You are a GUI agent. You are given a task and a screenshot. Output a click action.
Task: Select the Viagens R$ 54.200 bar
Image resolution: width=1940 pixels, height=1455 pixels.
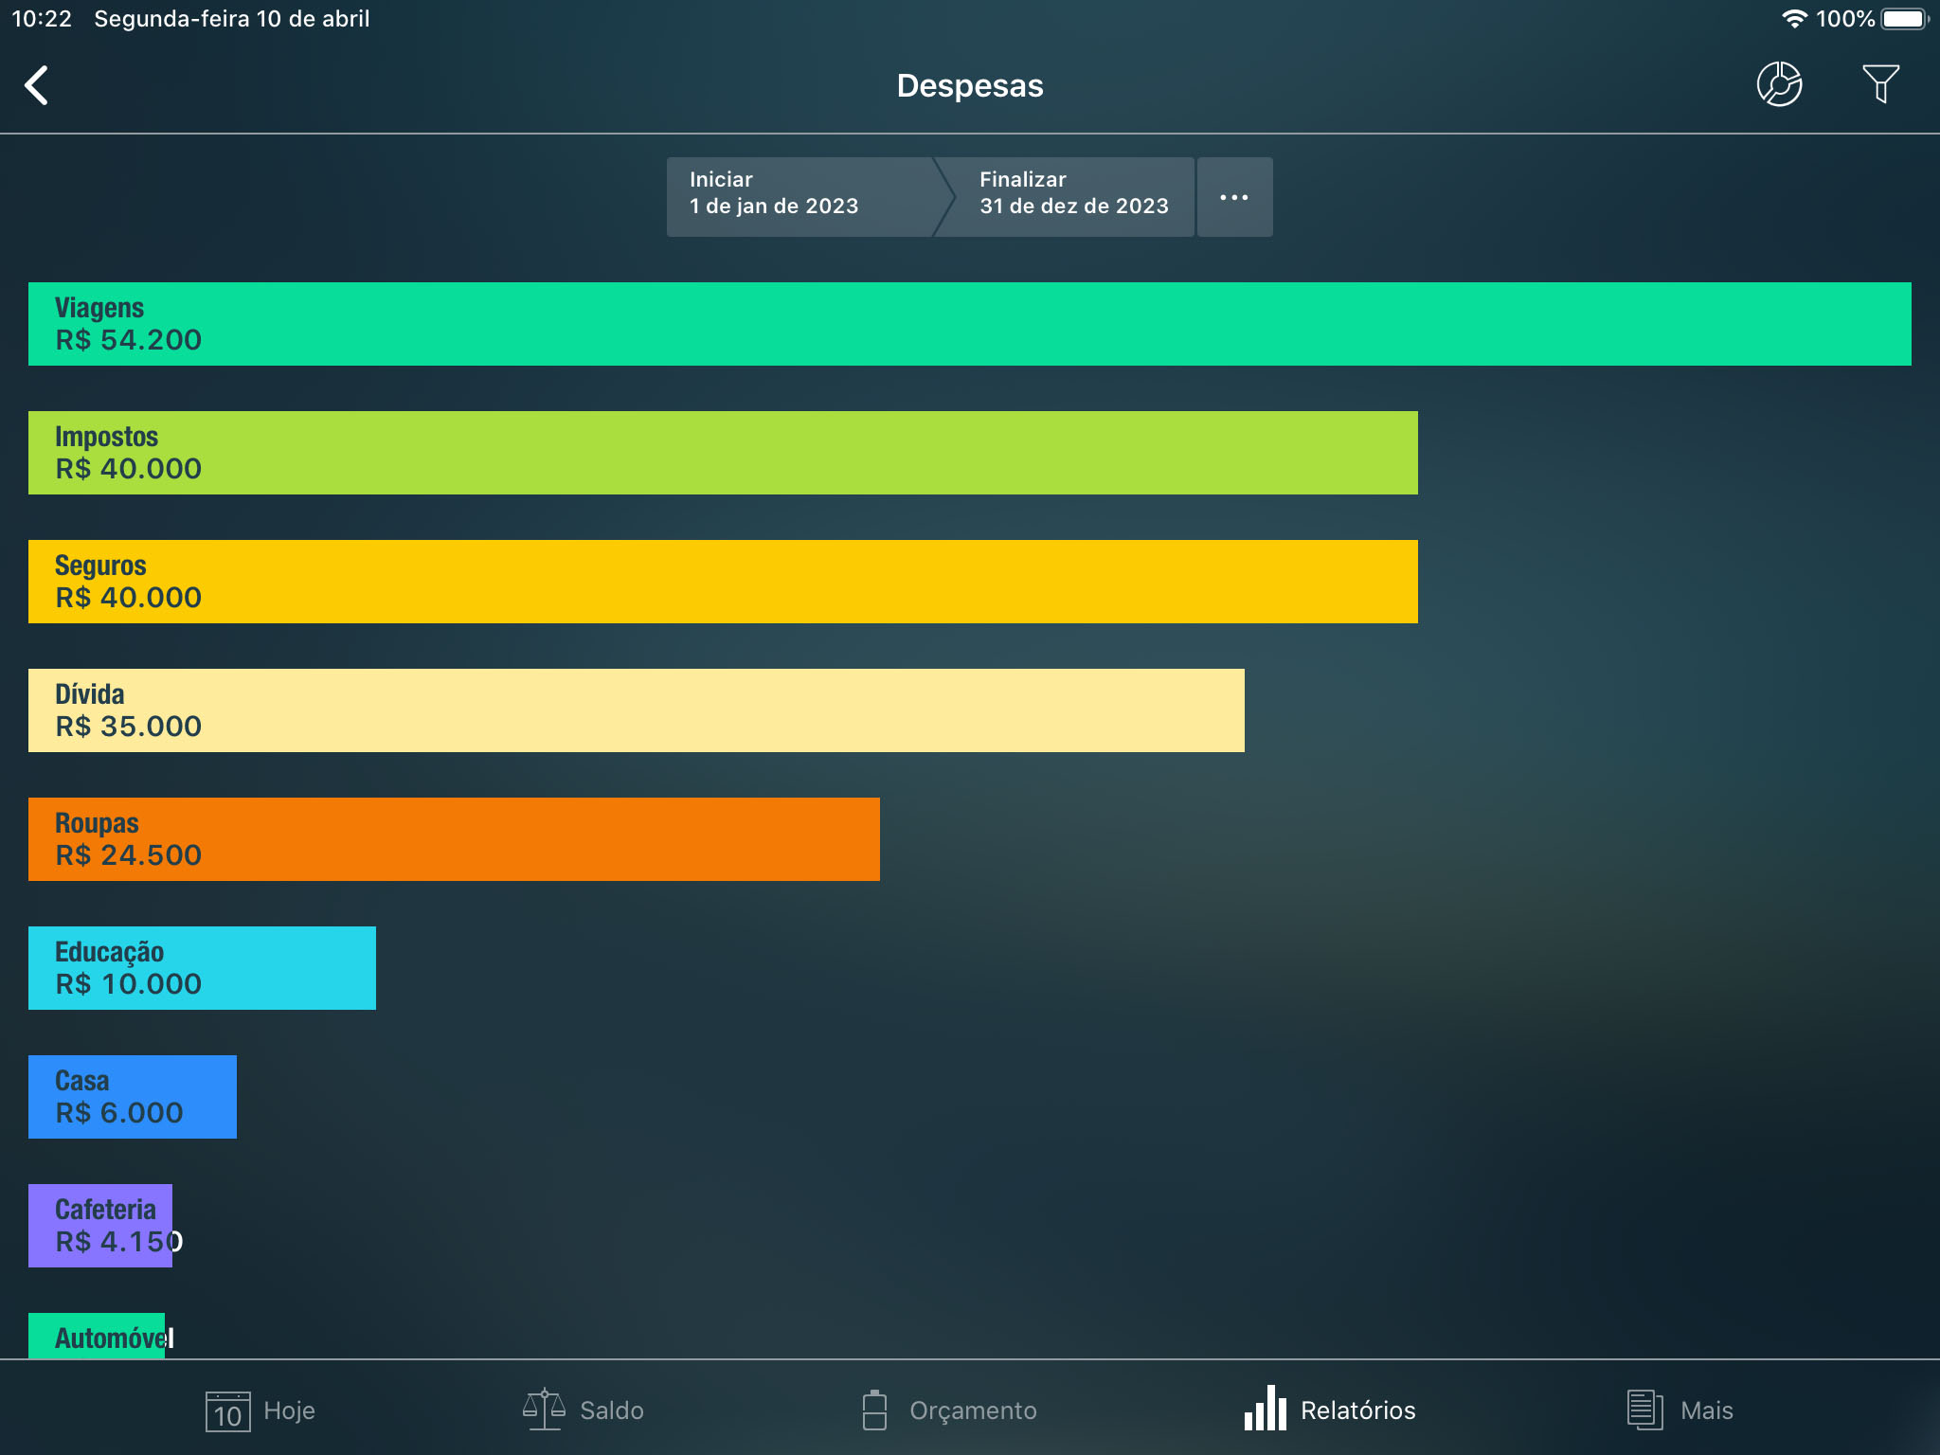970,324
